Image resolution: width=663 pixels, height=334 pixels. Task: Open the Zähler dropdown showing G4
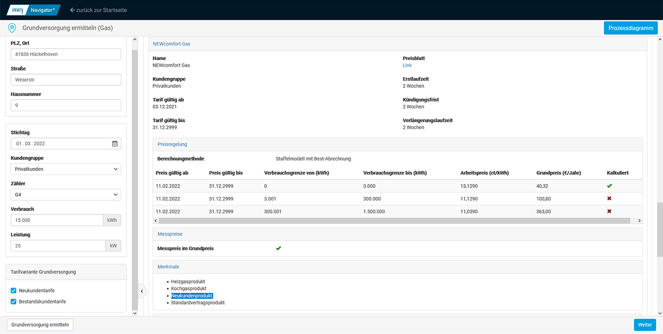(66, 195)
